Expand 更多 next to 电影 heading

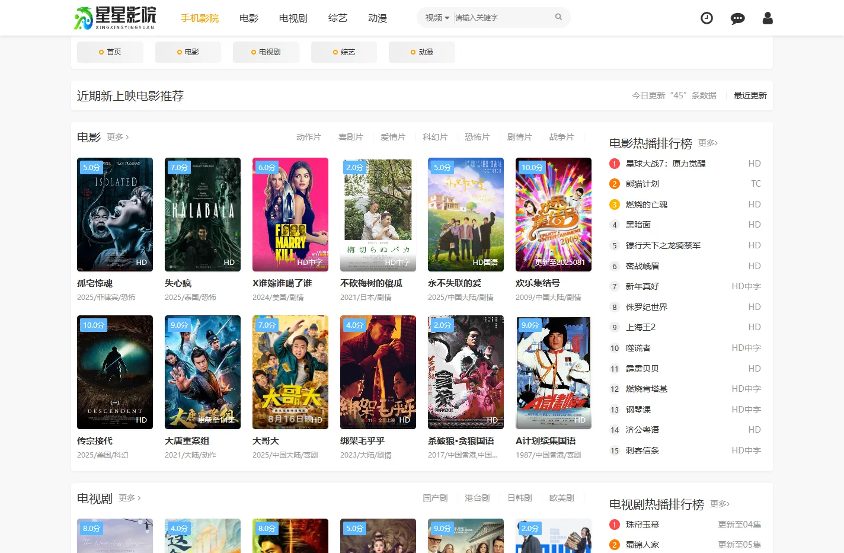(x=117, y=137)
